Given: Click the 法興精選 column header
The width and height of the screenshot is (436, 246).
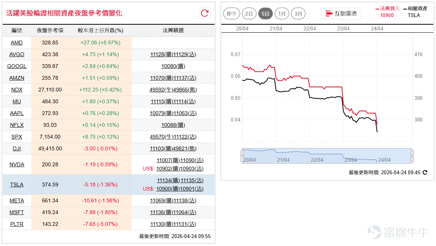Looking at the screenshot, I should pyautogui.click(x=173, y=30).
